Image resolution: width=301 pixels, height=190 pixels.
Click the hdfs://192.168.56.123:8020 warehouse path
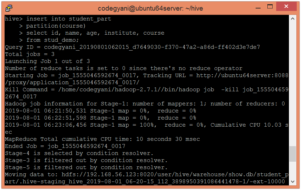point(167,174)
